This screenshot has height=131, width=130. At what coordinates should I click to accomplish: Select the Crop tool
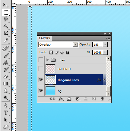click(6, 33)
